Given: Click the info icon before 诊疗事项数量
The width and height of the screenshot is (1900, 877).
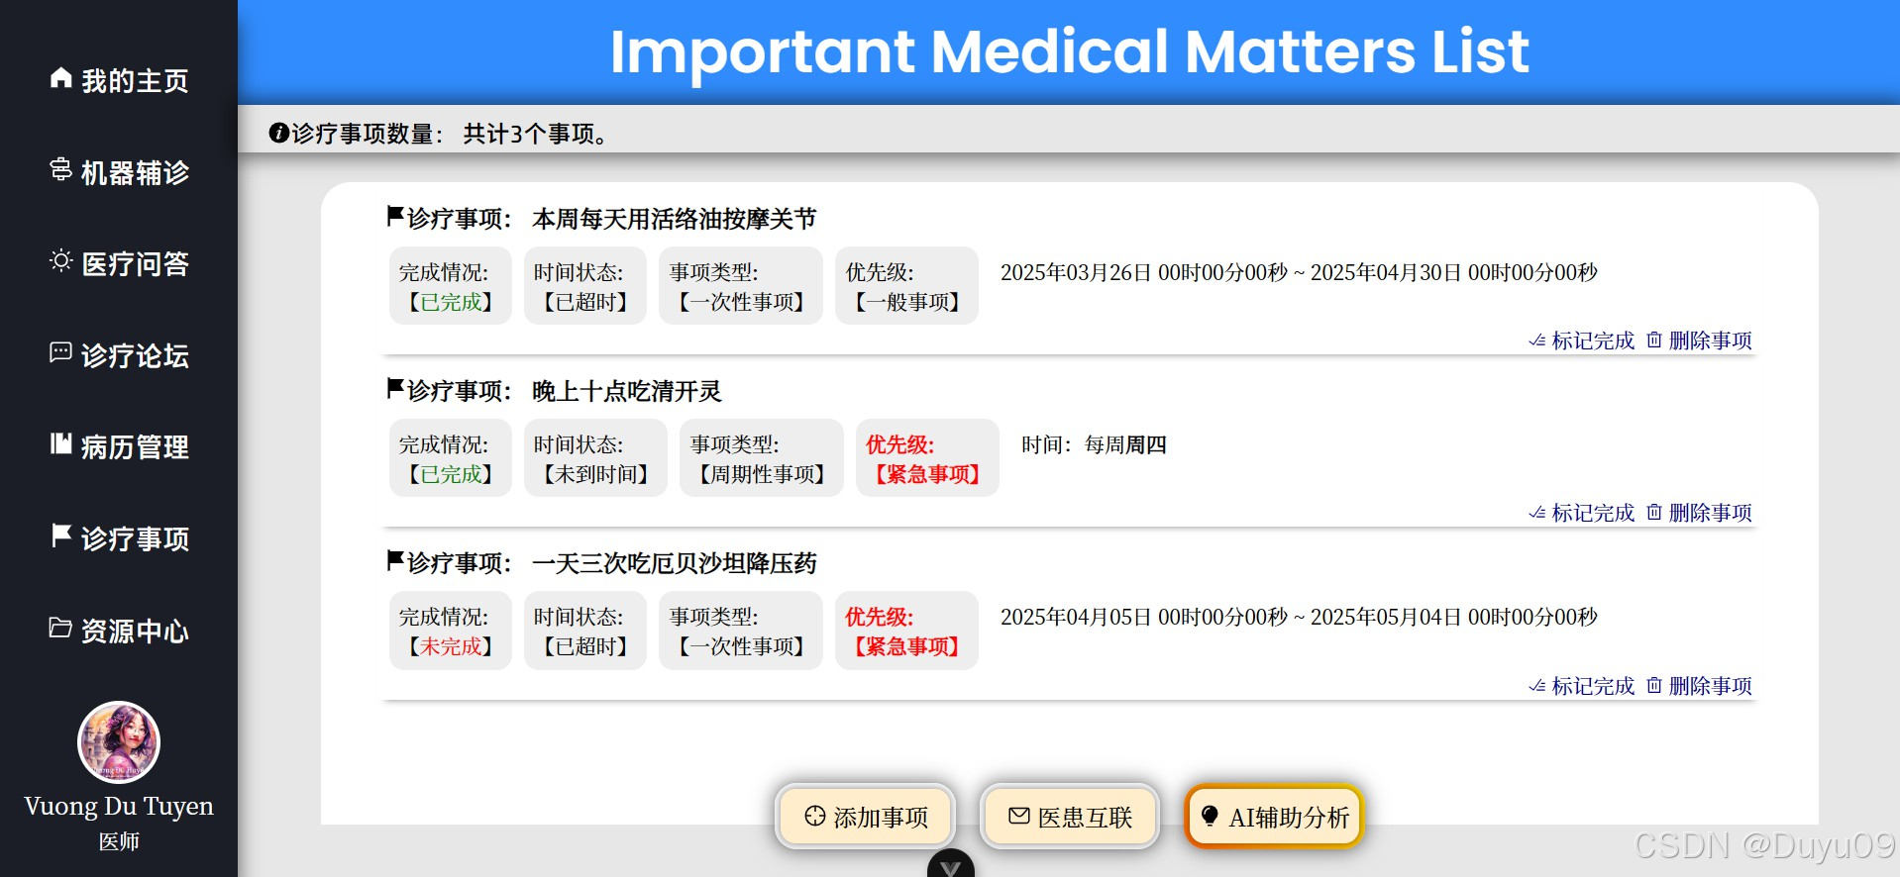Looking at the screenshot, I should point(279,133).
